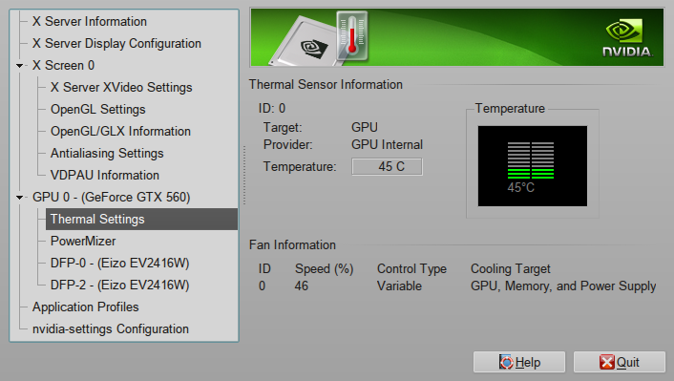Click the thermometer icon in the banner
The image size is (674, 381).
352,36
